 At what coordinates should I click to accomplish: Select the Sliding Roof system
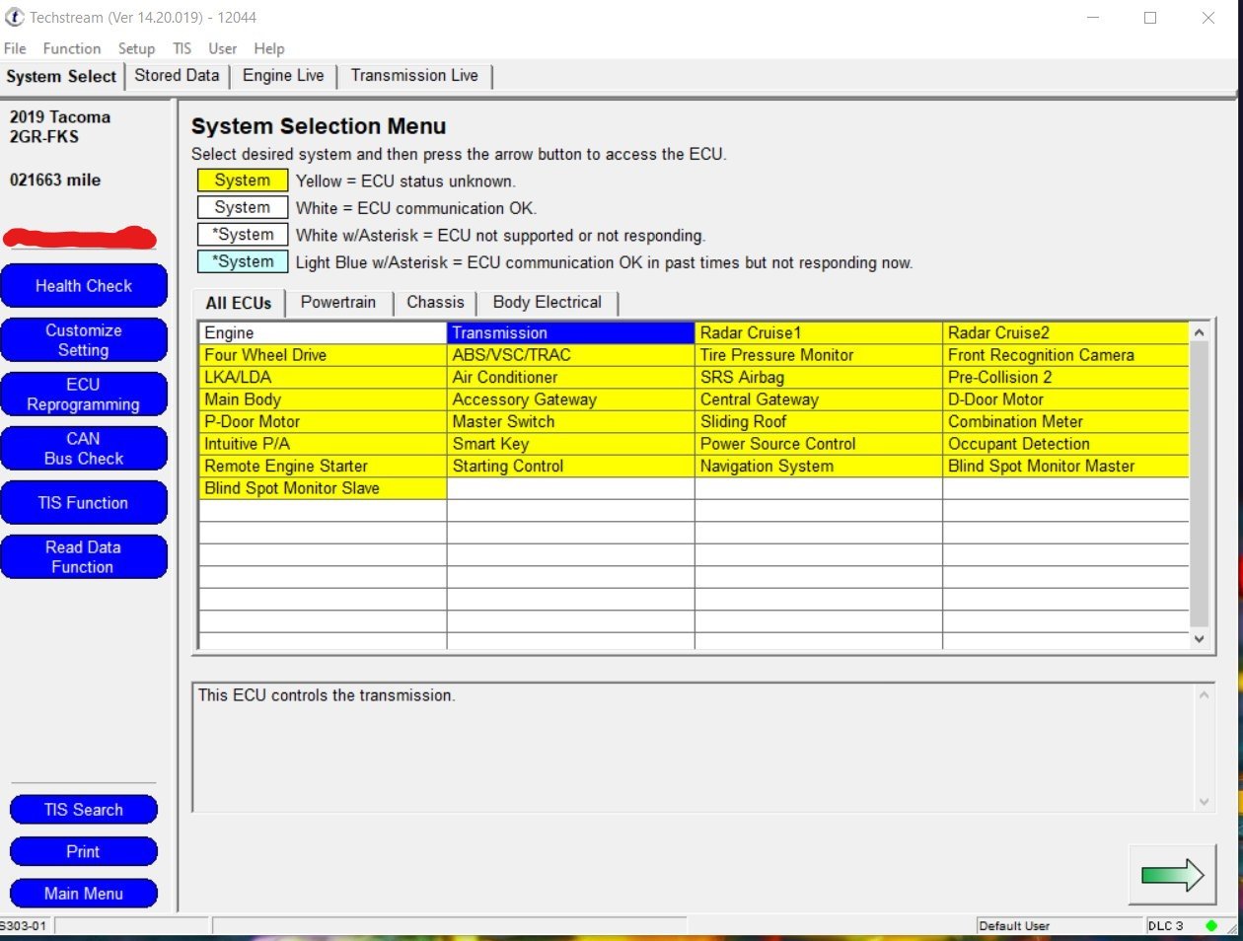[819, 422]
